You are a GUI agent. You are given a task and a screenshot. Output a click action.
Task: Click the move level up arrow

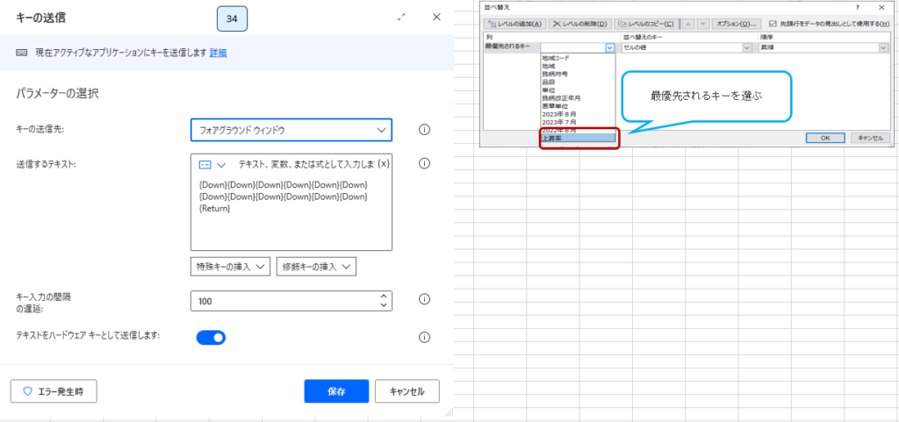point(689,24)
